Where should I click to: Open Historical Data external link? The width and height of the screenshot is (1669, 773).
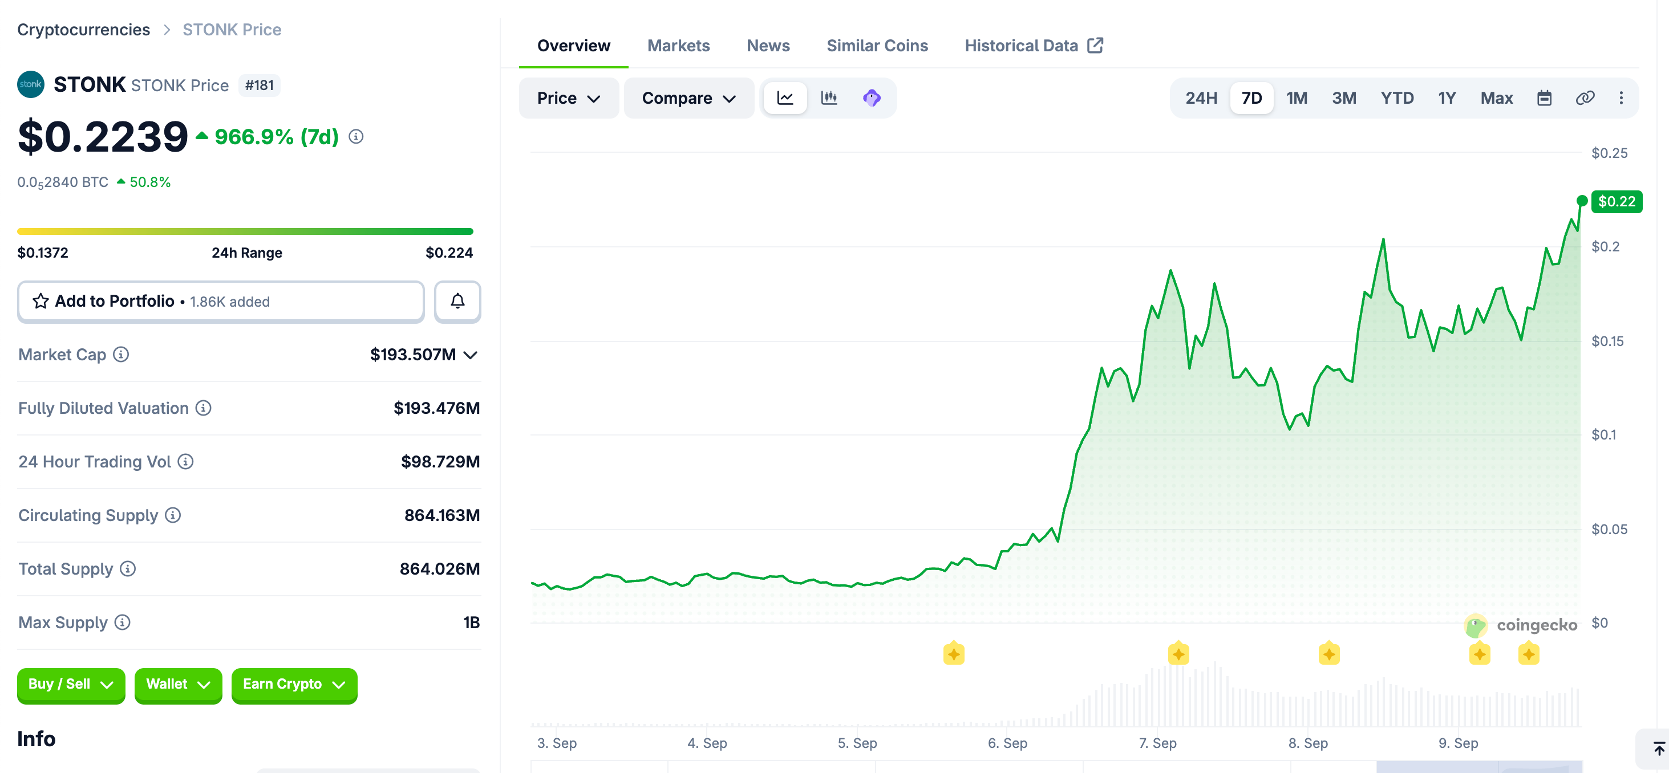click(x=1034, y=45)
